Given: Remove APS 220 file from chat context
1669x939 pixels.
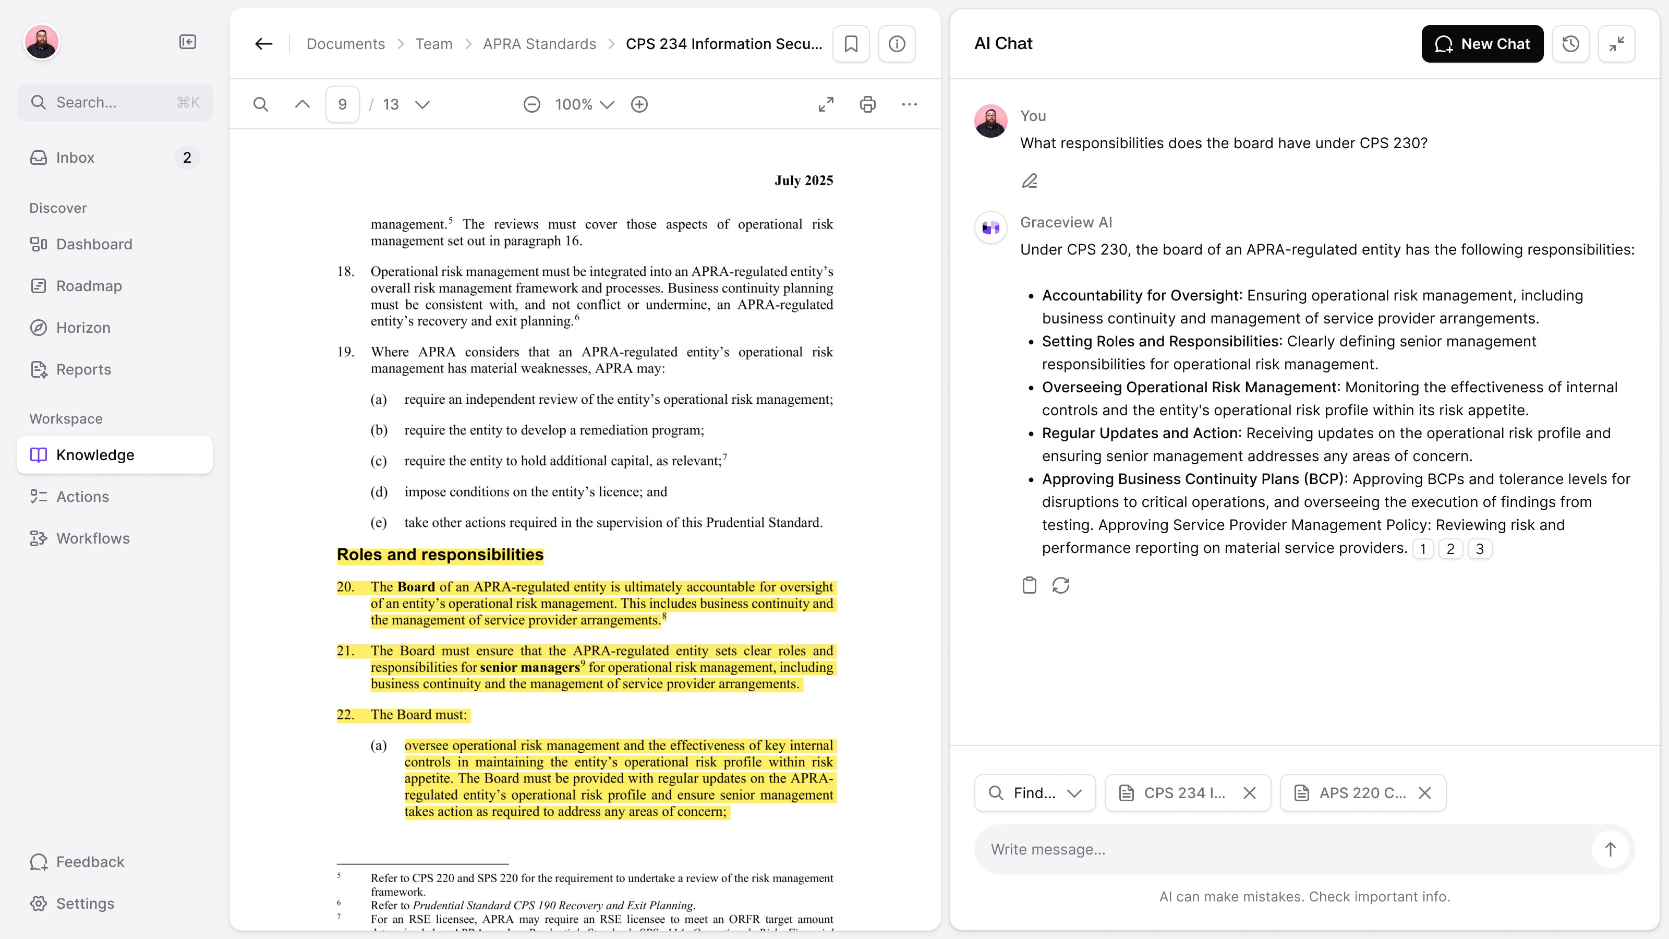Looking at the screenshot, I should point(1425,792).
